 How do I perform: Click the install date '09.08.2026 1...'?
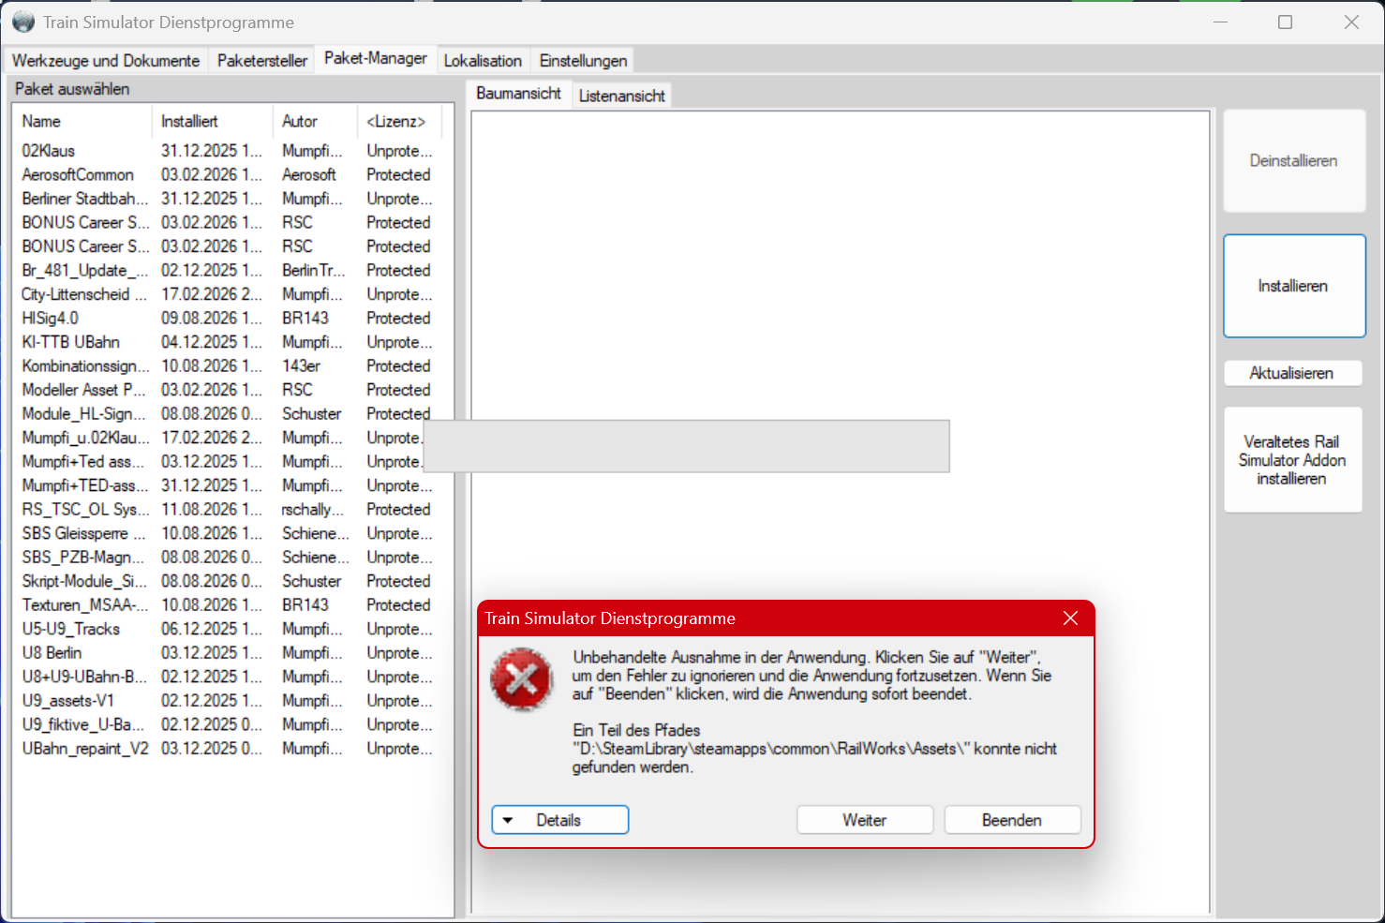coord(212,319)
